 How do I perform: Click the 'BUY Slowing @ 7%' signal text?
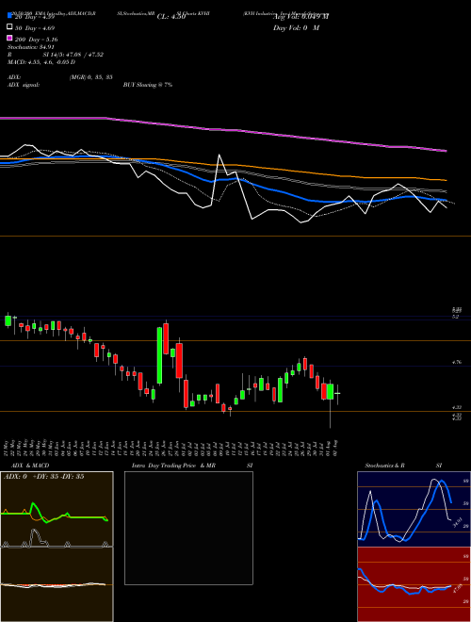coord(148,85)
